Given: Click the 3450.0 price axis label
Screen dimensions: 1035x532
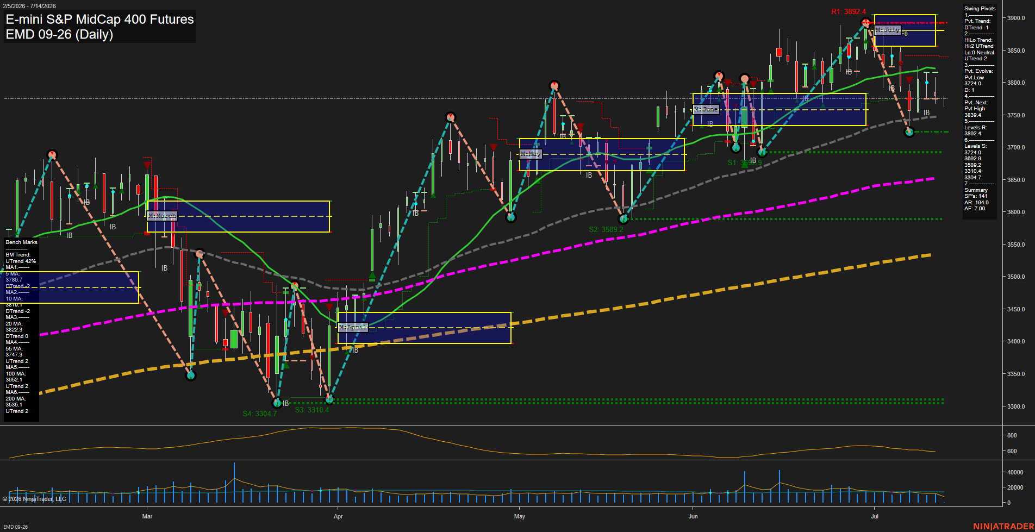Looking at the screenshot, I should click(x=1016, y=309).
